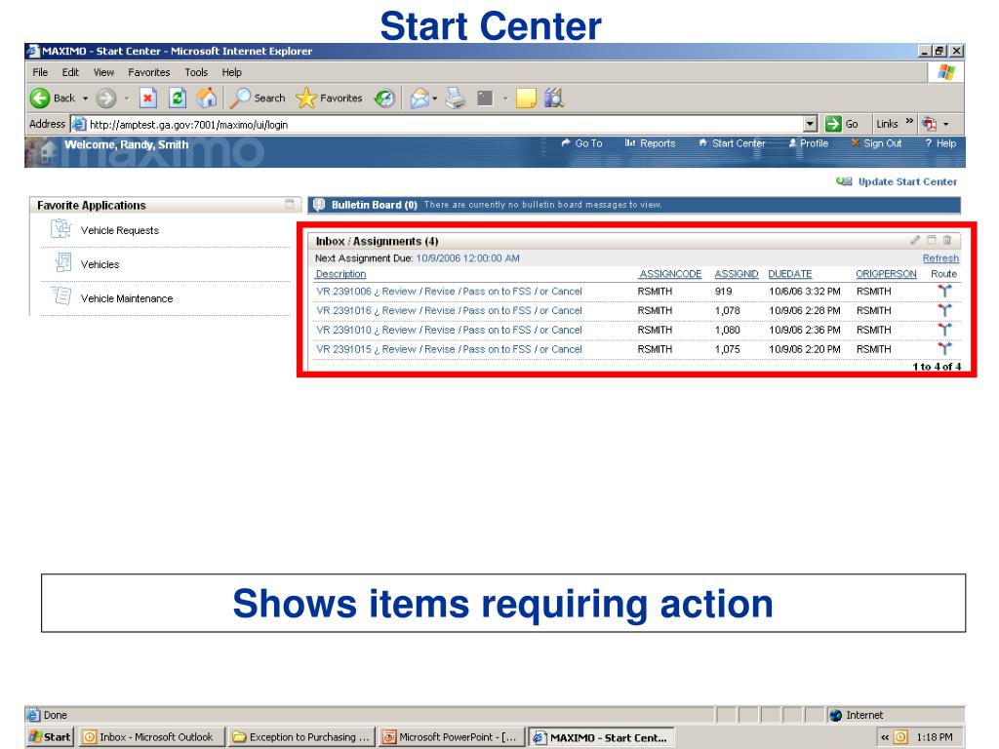The height and width of the screenshot is (749, 999).
Task: Route assignment VR 2391010
Action: tap(944, 330)
